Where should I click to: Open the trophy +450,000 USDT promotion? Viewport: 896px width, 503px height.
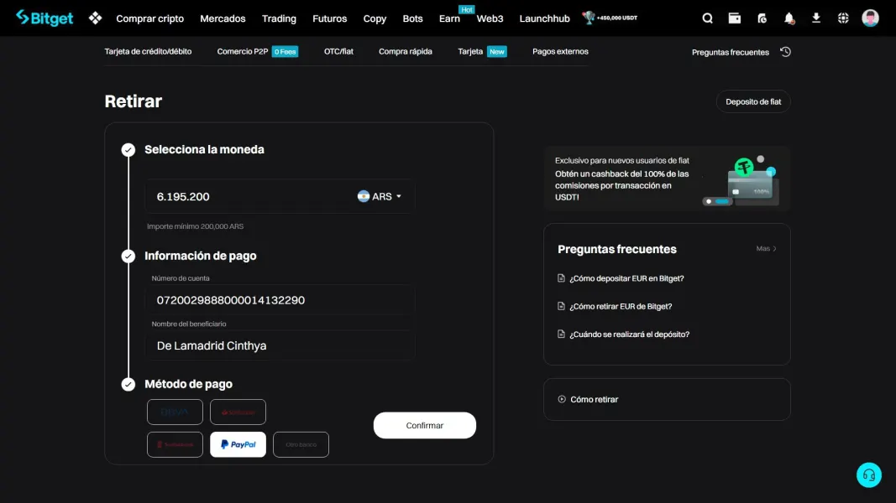[x=610, y=18]
